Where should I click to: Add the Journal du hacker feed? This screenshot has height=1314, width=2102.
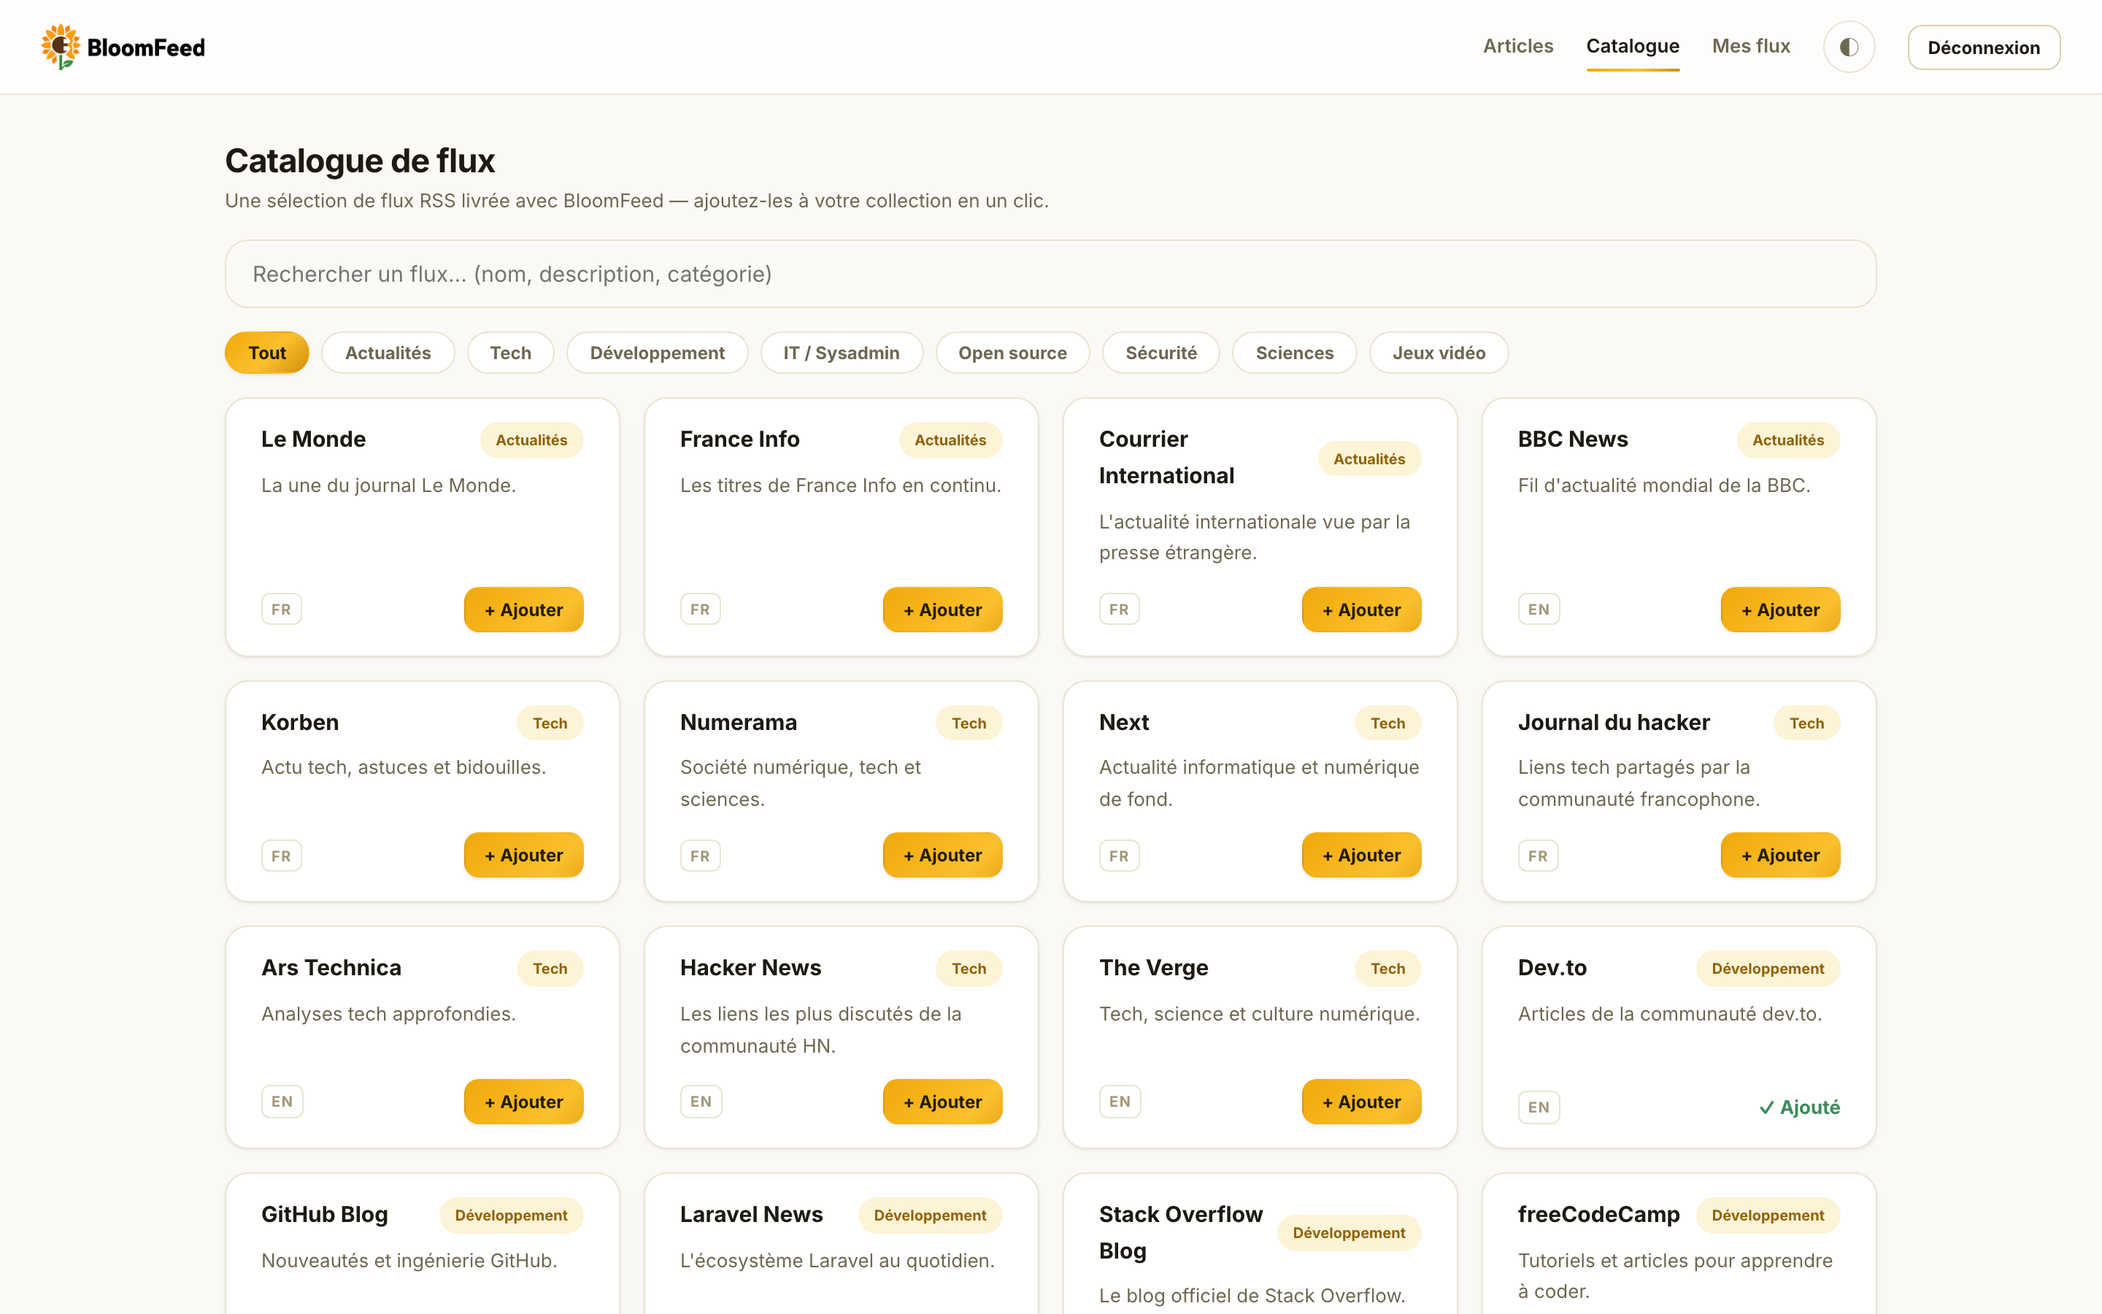tap(1779, 855)
